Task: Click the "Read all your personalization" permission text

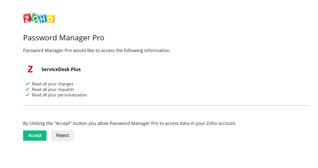Action: (x=59, y=95)
